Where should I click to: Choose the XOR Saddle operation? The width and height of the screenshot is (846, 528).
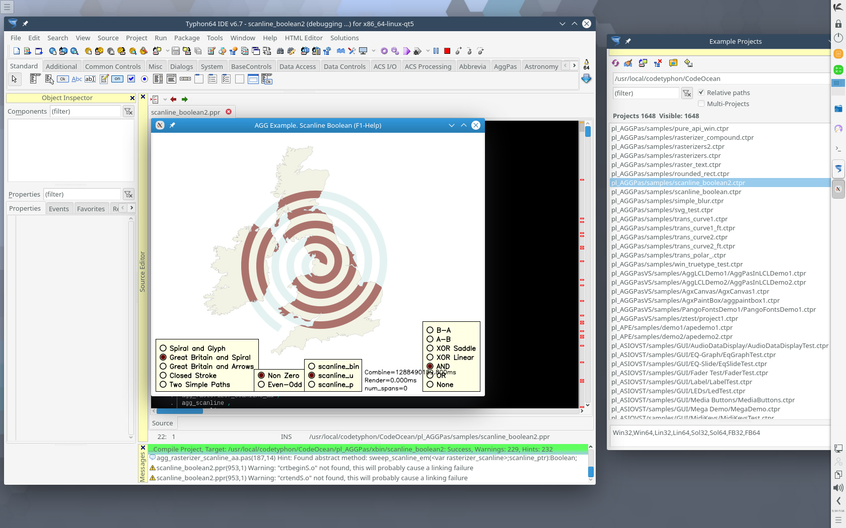pos(430,348)
